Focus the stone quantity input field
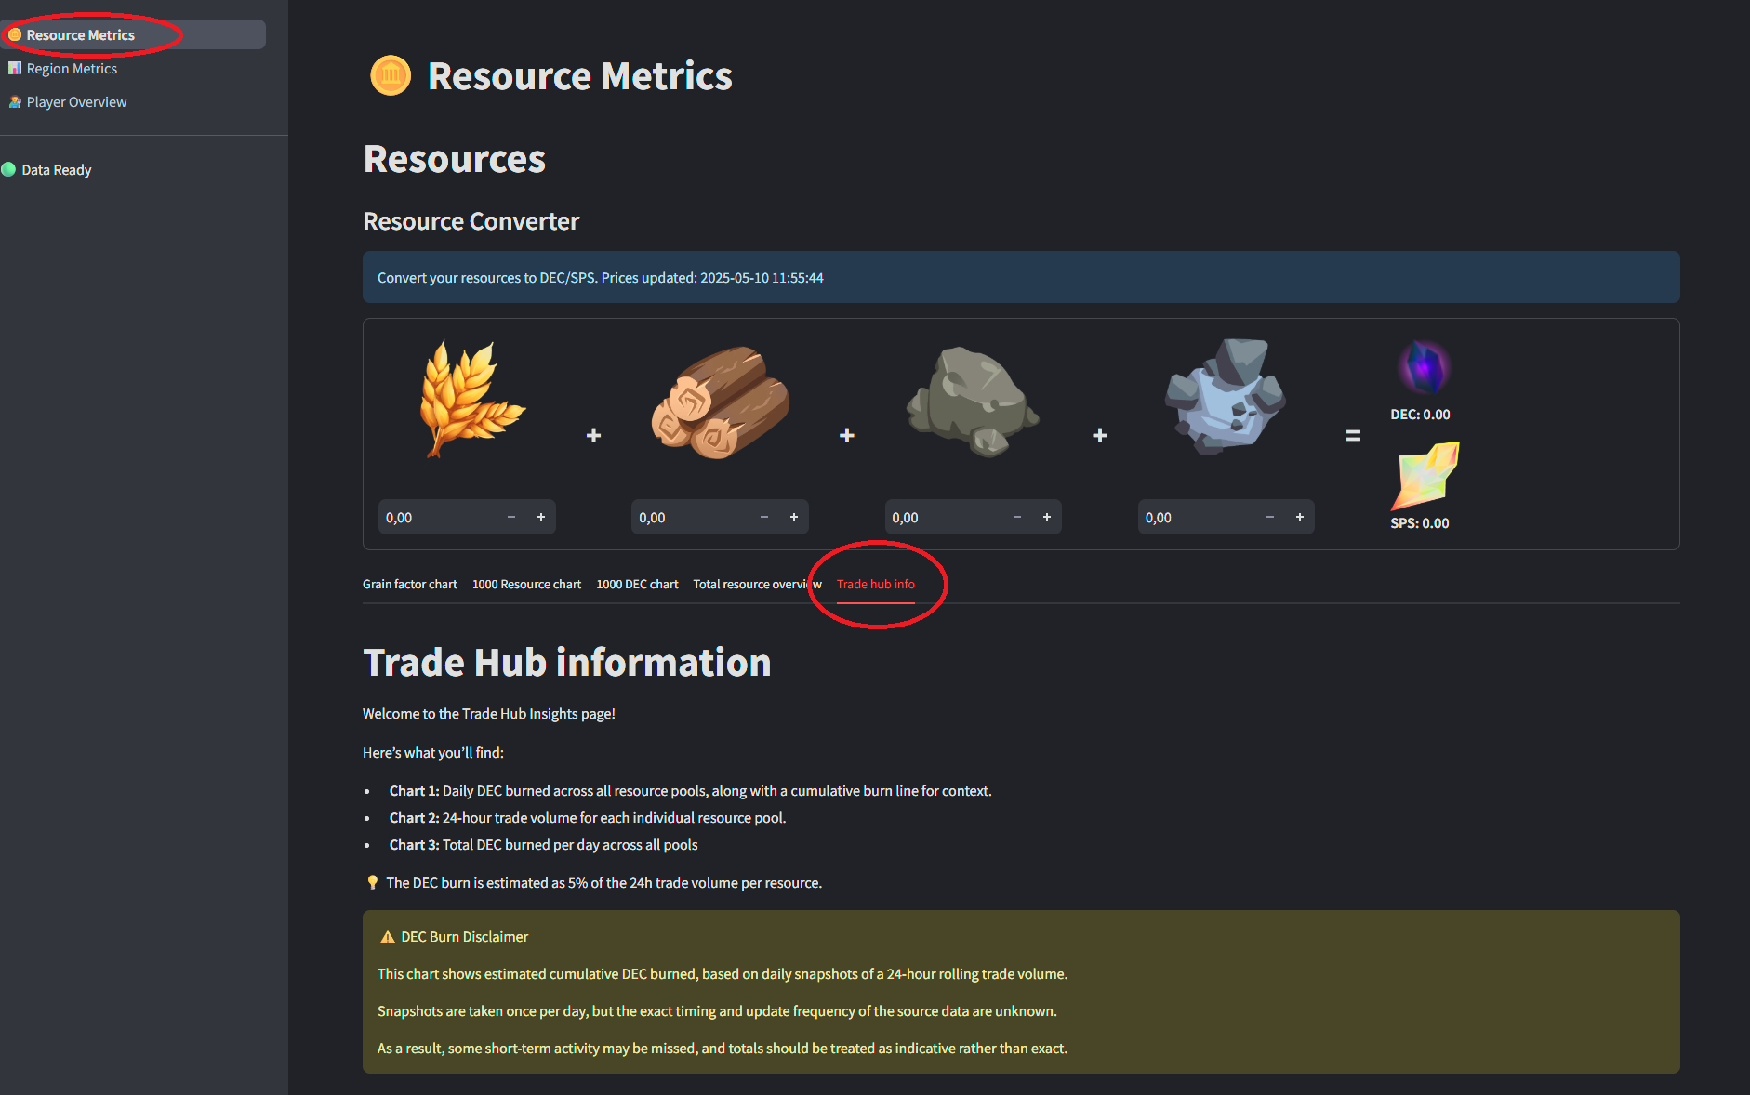Viewport: 1750px width, 1095px height. pos(943,517)
